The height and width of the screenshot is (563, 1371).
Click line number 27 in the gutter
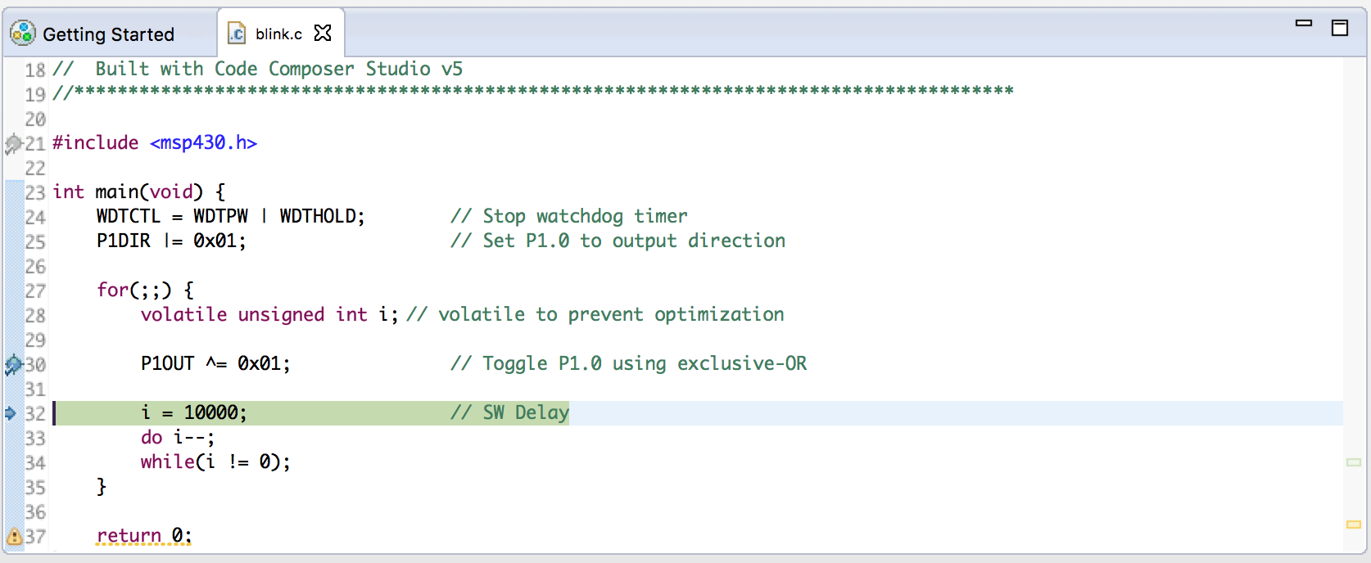(x=35, y=291)
